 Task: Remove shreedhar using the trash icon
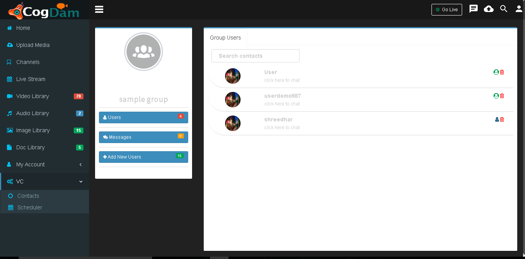502,119
